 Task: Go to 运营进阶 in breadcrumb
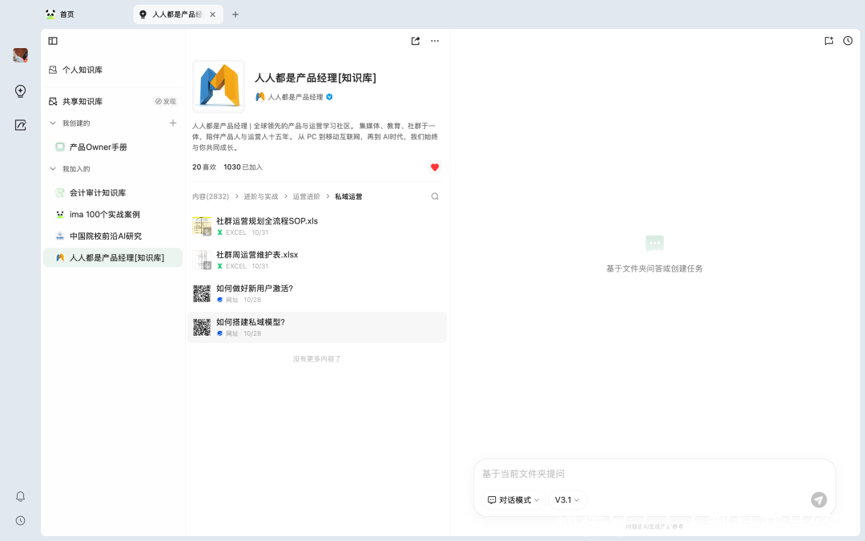point(306,196)
